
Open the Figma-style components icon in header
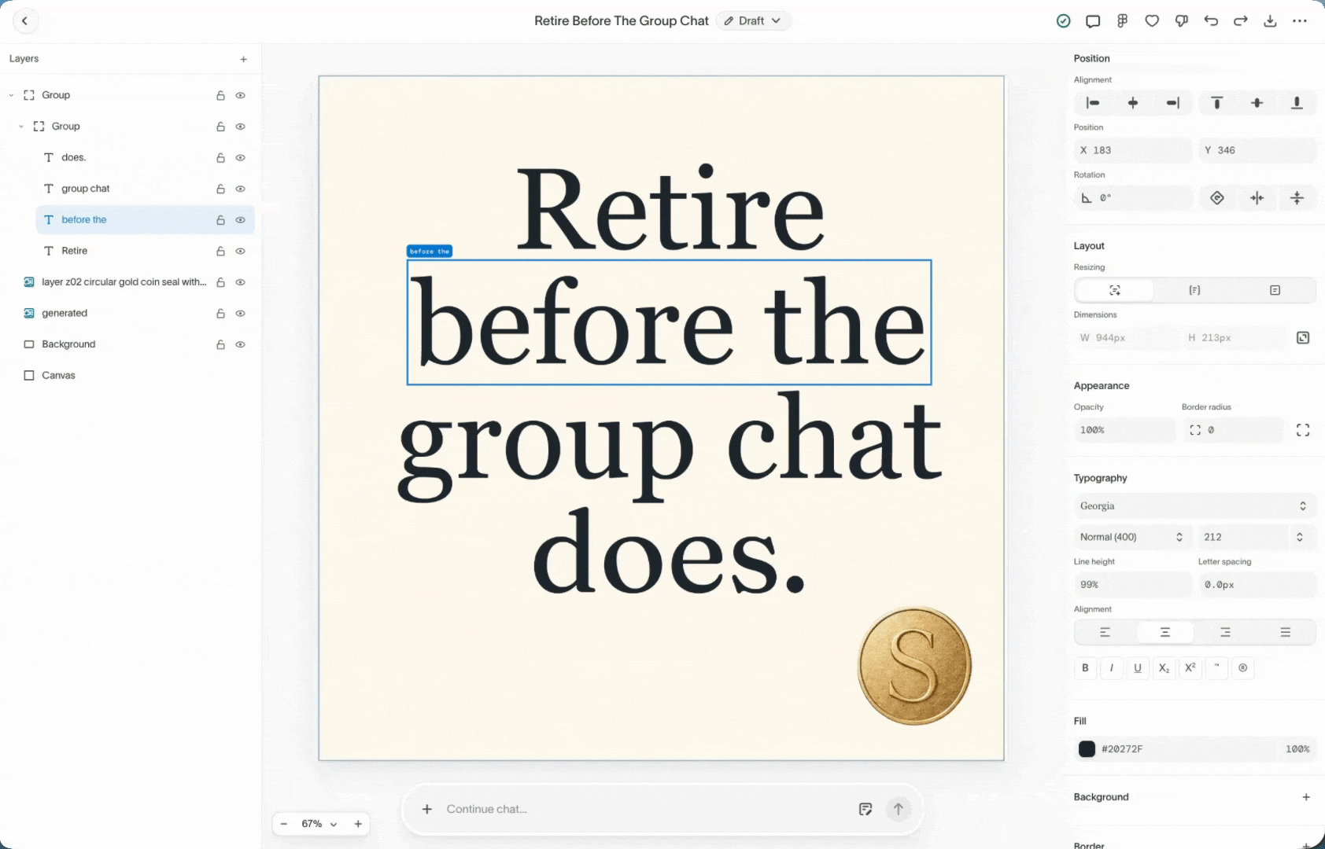(1122, 21)
